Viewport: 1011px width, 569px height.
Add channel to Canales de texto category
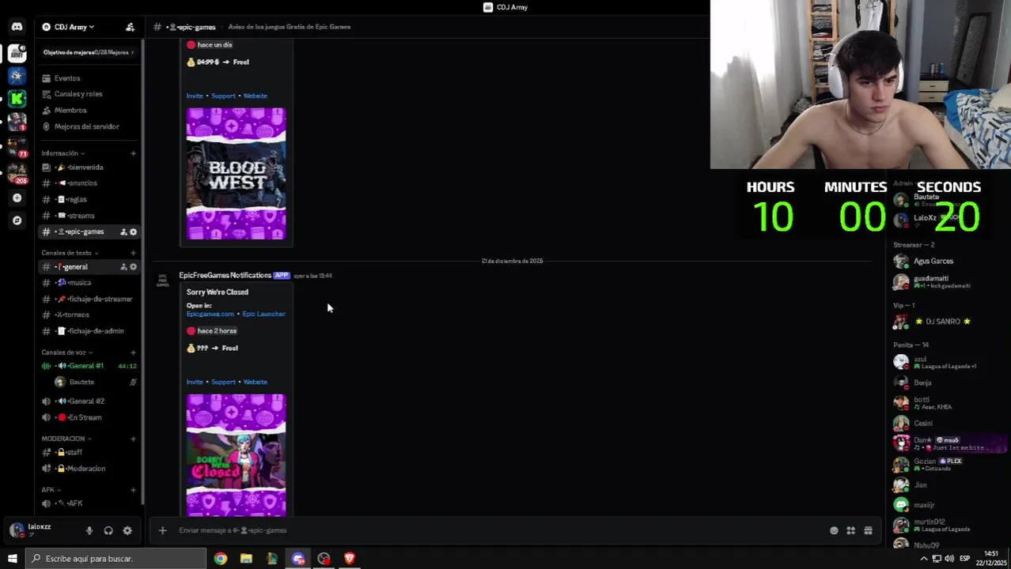(133, 253)
